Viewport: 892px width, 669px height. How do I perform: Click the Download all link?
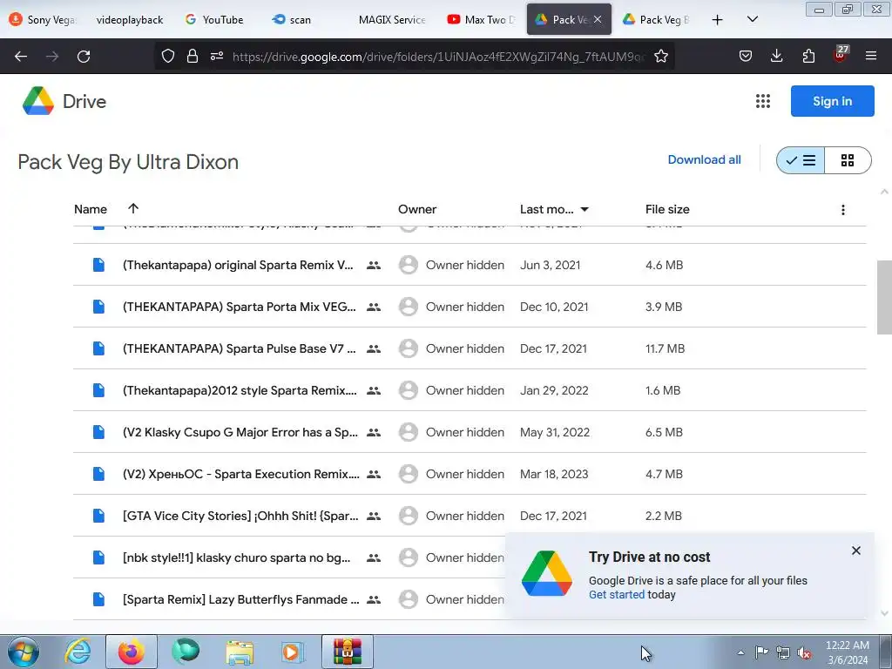704,160
